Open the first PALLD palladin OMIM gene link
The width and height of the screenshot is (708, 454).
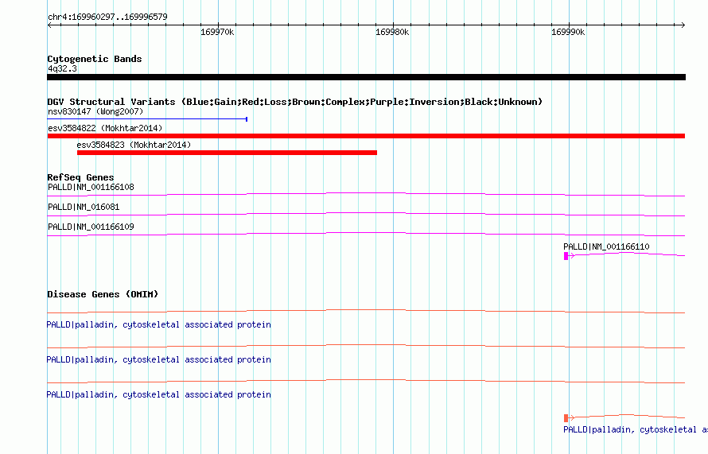159,324
